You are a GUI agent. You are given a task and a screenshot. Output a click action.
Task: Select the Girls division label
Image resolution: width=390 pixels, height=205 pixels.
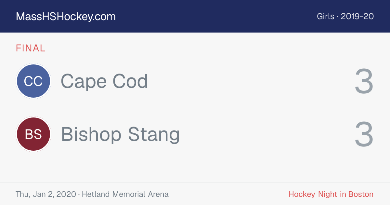click(326, 17)
